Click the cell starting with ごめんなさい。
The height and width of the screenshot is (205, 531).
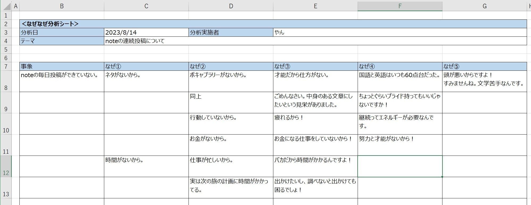pos(315,103)
